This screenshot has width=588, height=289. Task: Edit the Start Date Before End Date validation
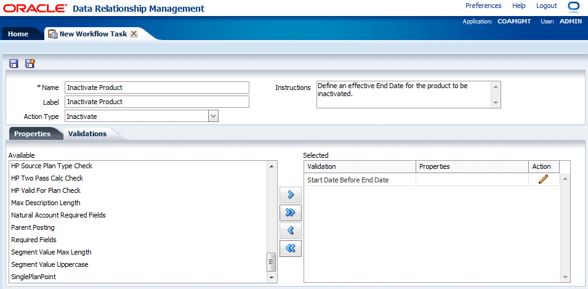click(543, 179)
